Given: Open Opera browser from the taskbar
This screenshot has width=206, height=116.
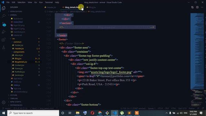Looking at the screenshot, I should coord(92,113).
